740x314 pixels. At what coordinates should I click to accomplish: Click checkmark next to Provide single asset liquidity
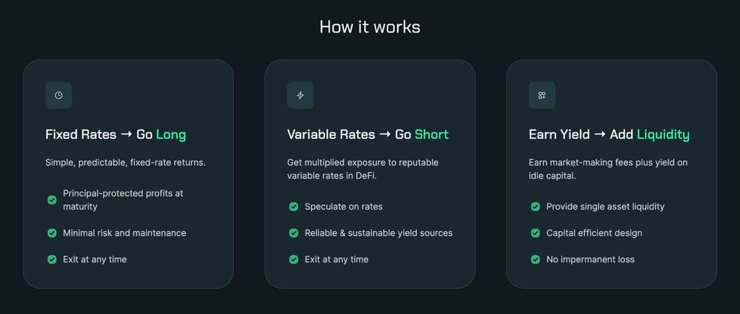pos(535,206)
